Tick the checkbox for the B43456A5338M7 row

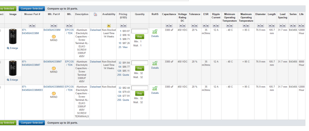point(1,62)
